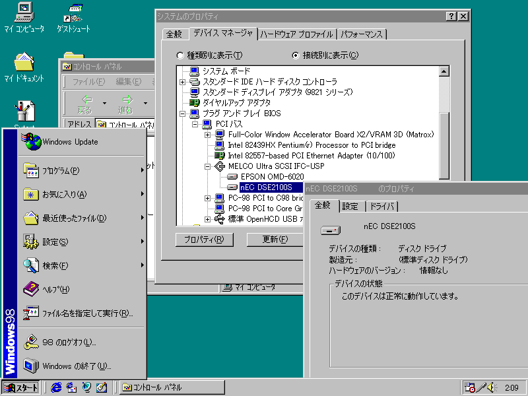Select the MELCO Ultra SCSI adapter icon
The height and width of the screenshot is (396, 528).
tap(220, 166)
